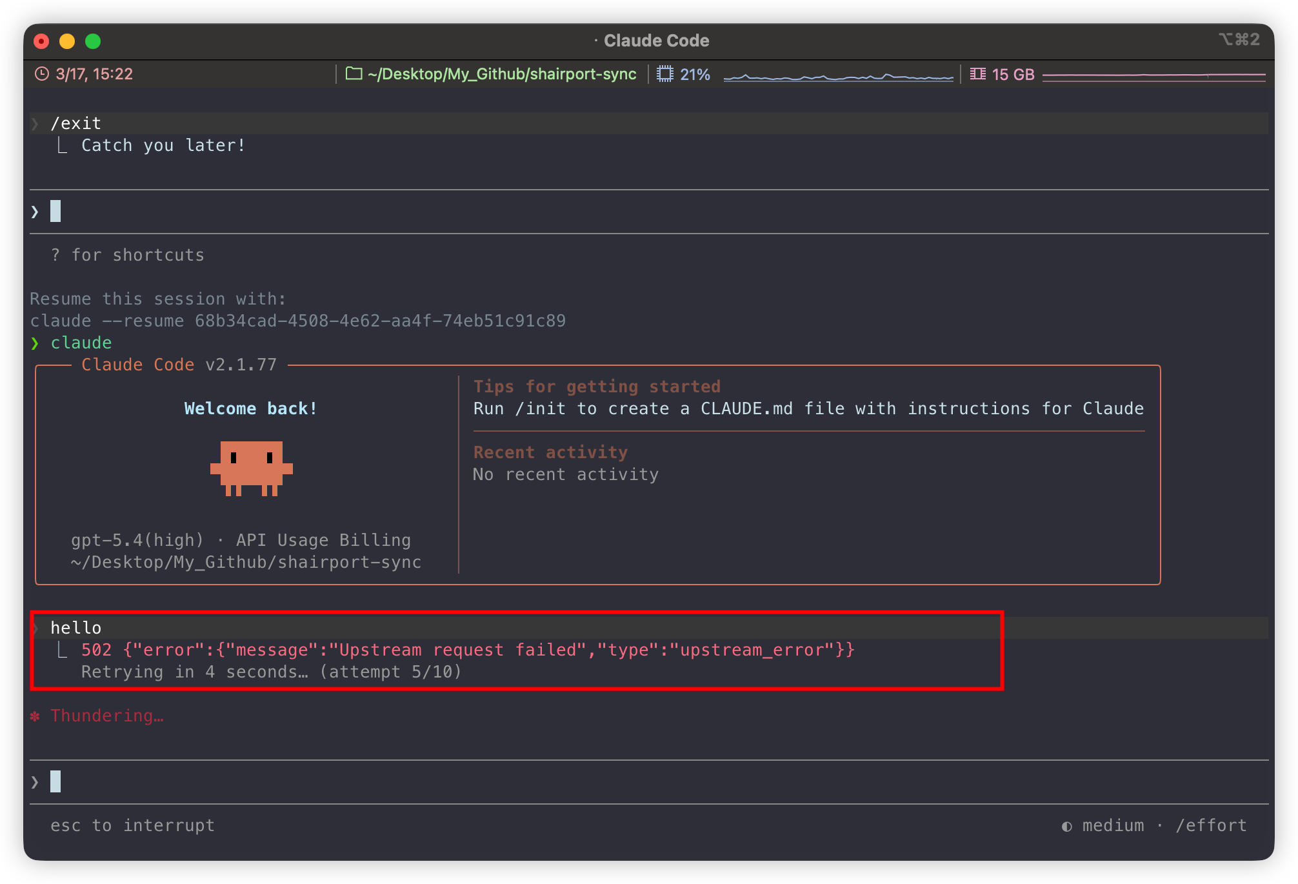1298x884 pixels.
Task: Click the Thundering spinner asterisk
Action: point(35,716)
